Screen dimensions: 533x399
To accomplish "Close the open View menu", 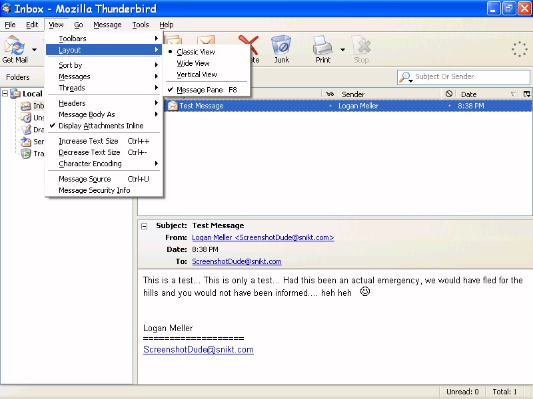I will coord(56,25).
